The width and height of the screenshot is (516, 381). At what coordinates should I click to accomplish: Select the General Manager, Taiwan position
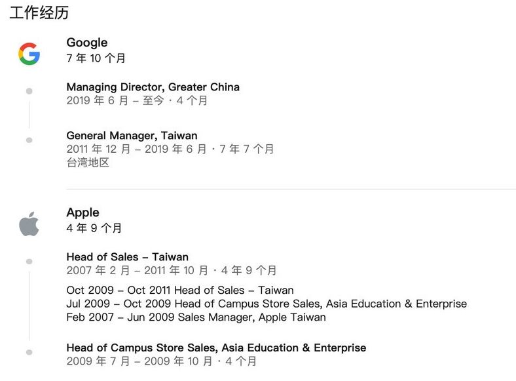(132, 136)
